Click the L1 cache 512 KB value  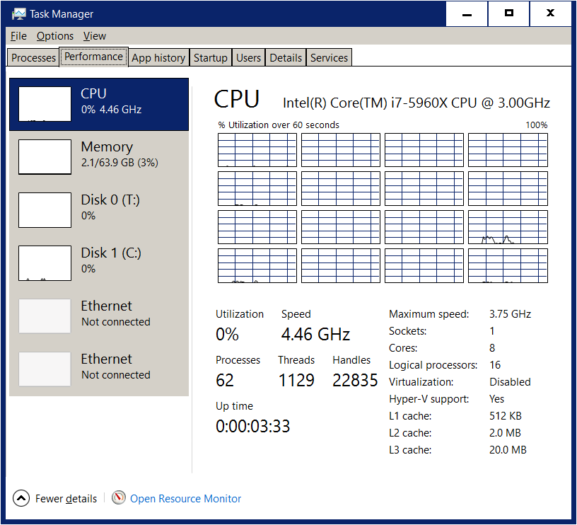506,415
